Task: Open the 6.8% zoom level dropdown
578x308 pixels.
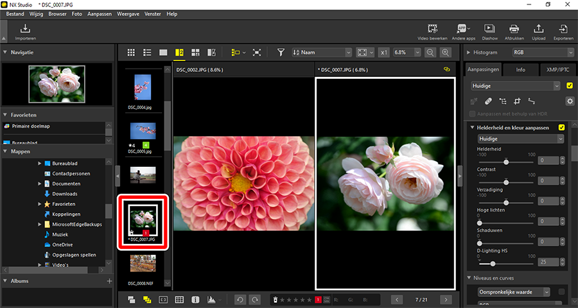Action: click(407, 53)
